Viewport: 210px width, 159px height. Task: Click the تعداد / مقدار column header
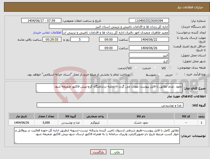click(46, 116)
